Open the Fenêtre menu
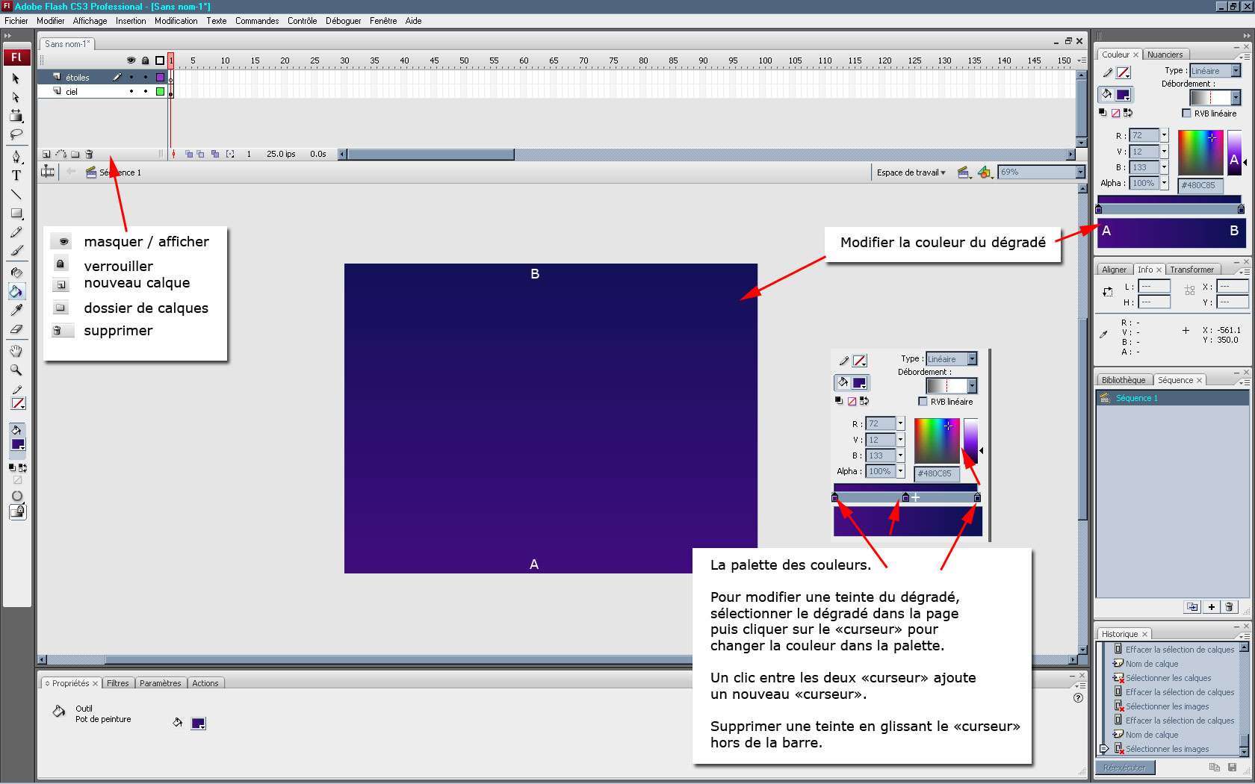This screenshot has height=784, width=1255. pyautogui.click(x=383, y=21)
